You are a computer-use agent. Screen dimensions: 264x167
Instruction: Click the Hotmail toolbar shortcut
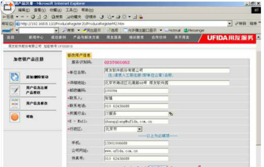[172, 30]
